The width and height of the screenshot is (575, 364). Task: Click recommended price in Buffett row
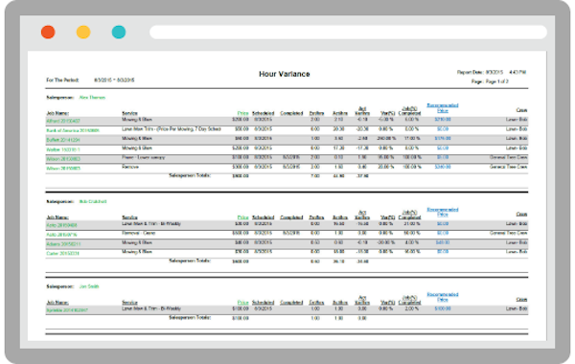click(443, 139)
